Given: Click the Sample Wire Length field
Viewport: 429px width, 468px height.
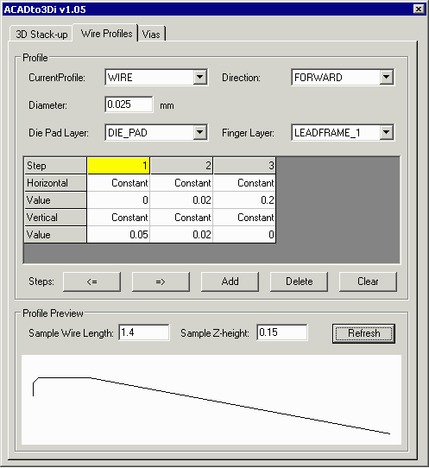Looking at the screenshot, I should pyautogui.click(x=144, y=332).
